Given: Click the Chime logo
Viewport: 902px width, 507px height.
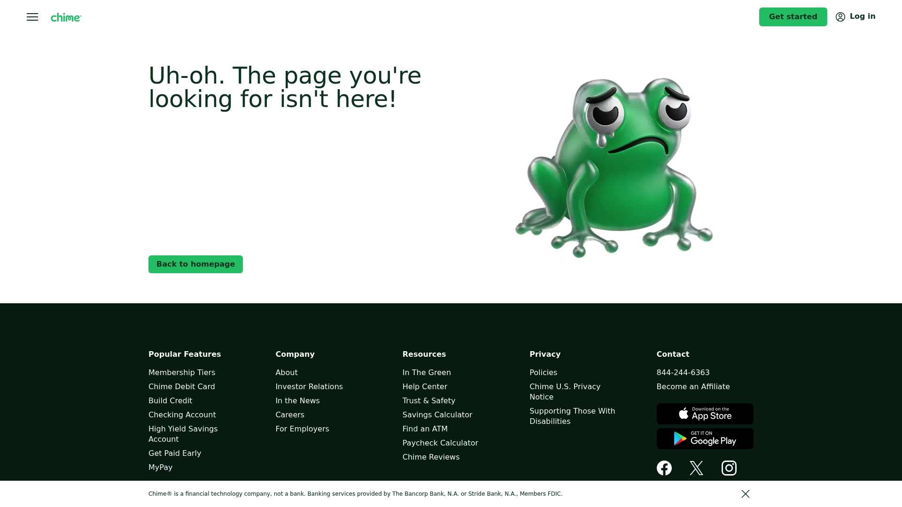Looking at the screenshot, I should click(x=66, y=17).
